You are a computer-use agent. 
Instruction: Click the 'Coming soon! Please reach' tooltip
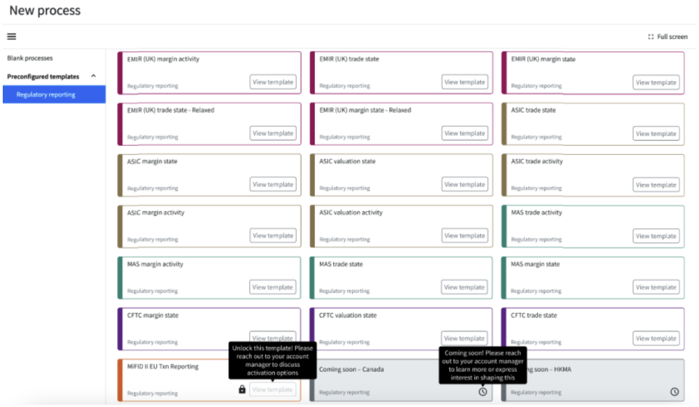(x=483, y=366)
